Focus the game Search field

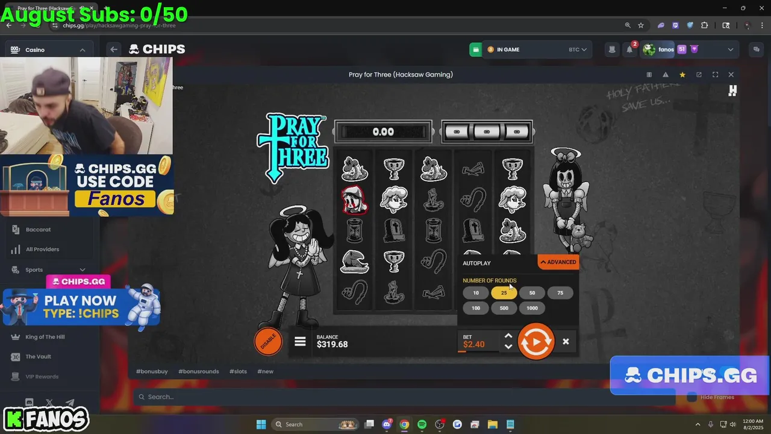[x=404, y=397]
